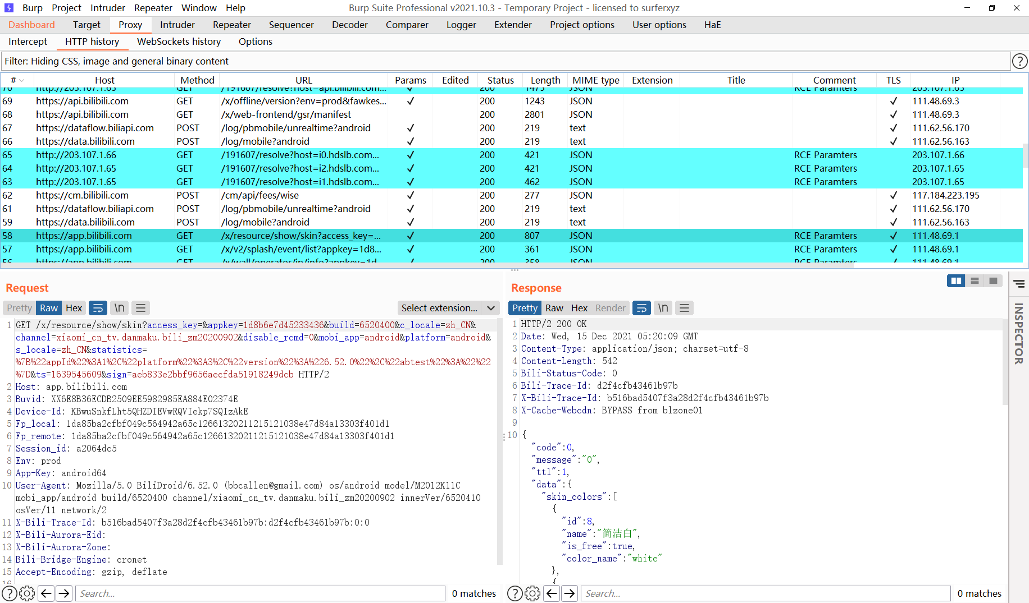The width and height of the screenshot is (1029, 603).
Task: Switch to the Extender tab
Action: coord(513,25)
